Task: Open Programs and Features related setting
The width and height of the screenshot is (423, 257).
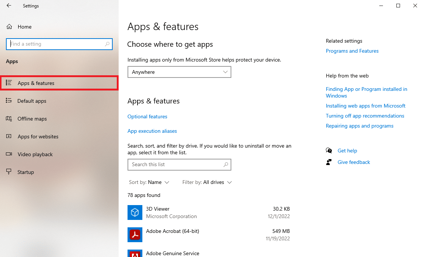Action: [352, 51]
